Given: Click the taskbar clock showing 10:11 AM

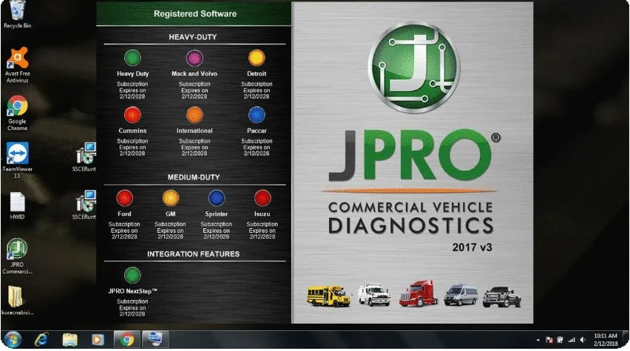Looking at the screenshot, I should tap(606, 340).
